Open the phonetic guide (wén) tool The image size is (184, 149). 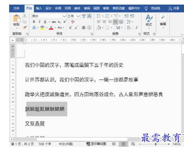pos(84,16)
